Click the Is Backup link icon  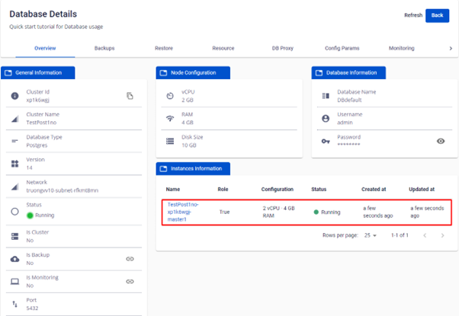130,259
